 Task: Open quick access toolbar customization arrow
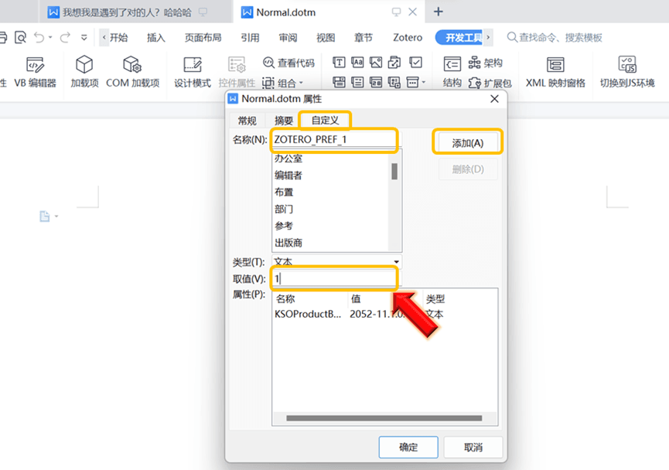pos(84,37)
